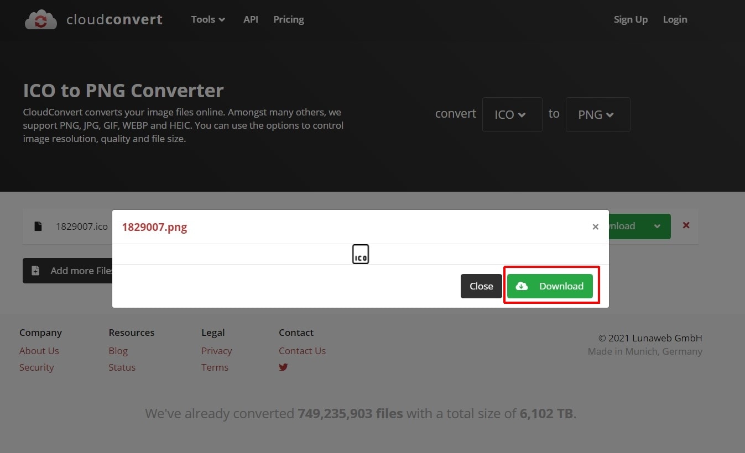Screen dimensions: 745x453
Task: Close the 1829007.png dialog with the X
Action: (x=595, y=227)
